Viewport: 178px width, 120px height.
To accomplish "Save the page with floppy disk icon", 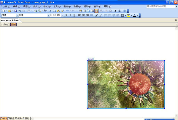I will (15, 11).
